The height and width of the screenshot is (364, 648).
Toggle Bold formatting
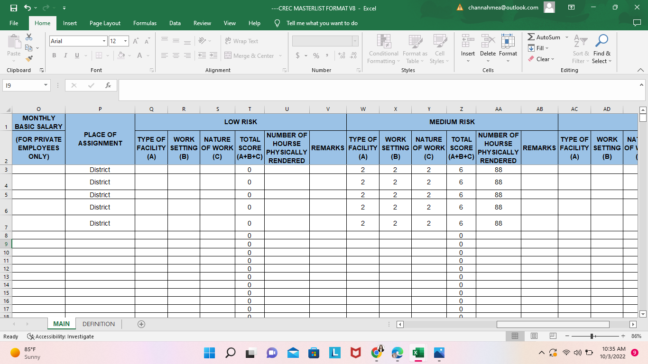[x=54, y=55]
